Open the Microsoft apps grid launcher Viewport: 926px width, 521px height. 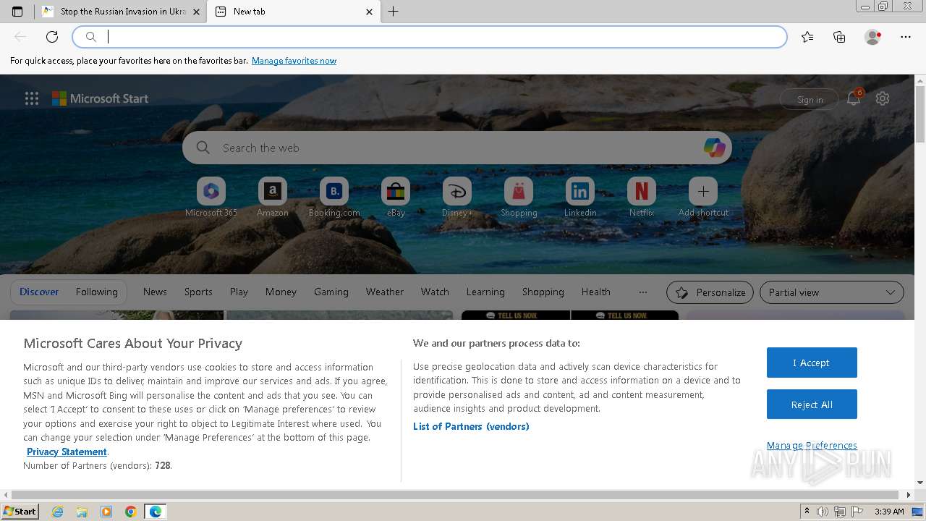[x=32, y=98]
